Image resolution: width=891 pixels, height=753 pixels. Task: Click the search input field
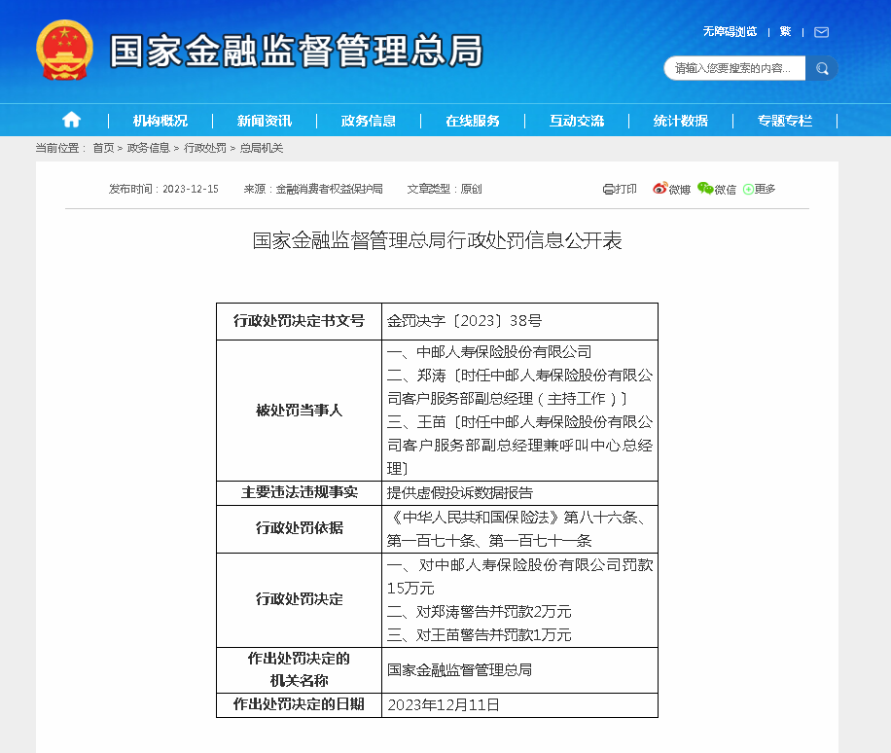(734, 68)
